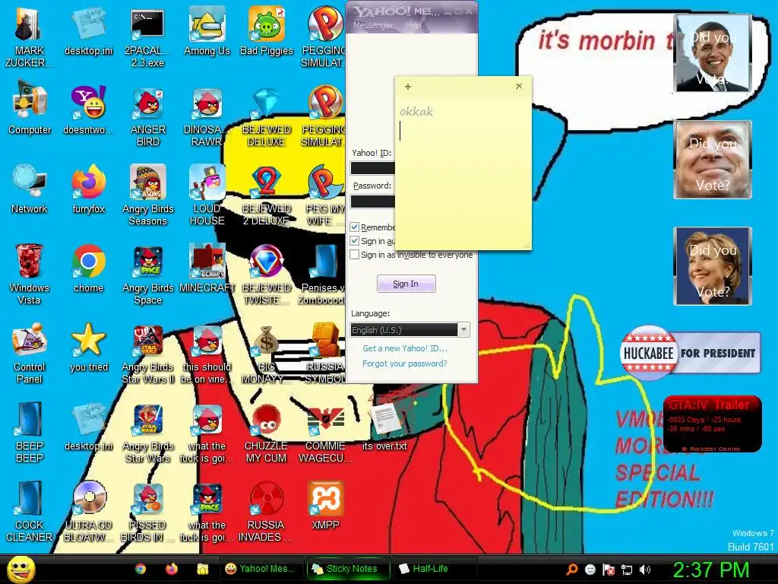Launch the MINECRAFT shortcut
778x584 pixels.
tap(207, 268)
